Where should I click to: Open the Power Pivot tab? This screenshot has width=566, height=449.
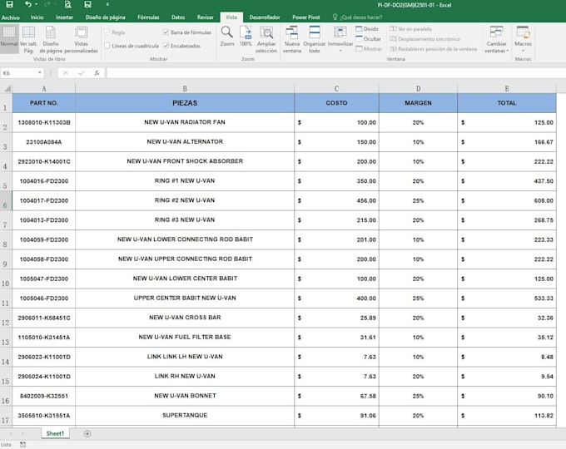[x=306, y=17]
